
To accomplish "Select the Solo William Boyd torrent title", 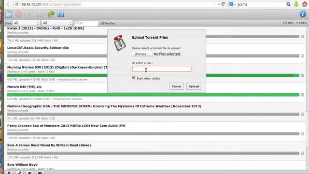I will click(x=22, y=164).
